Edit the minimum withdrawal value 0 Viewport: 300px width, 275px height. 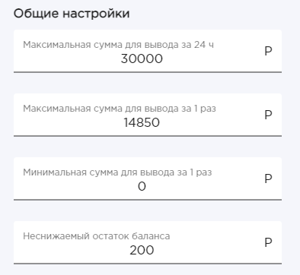tap(142, 186)
